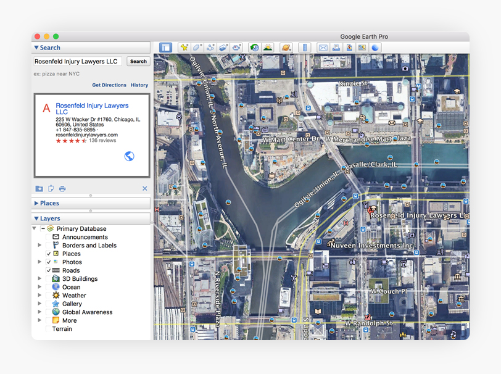This screenshot has height=374, width=501.
Task: Toggle the sidebar visibility toolbar button
Action: pos(165,48)
